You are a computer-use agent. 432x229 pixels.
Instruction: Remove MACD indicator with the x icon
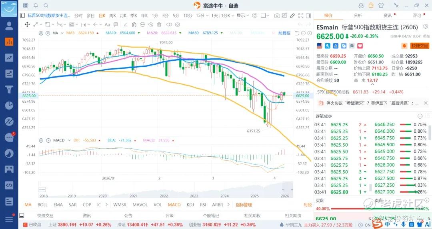coord(48,140)
